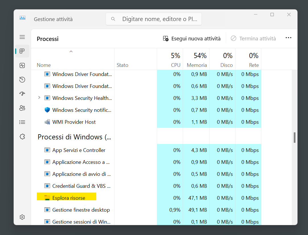
Task: Select Applicazione Accesso a ... process name
Action: (81, 162)
